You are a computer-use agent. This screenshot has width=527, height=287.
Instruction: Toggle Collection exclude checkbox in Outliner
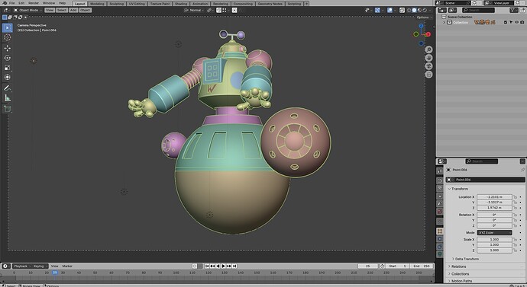coord(505,22)
